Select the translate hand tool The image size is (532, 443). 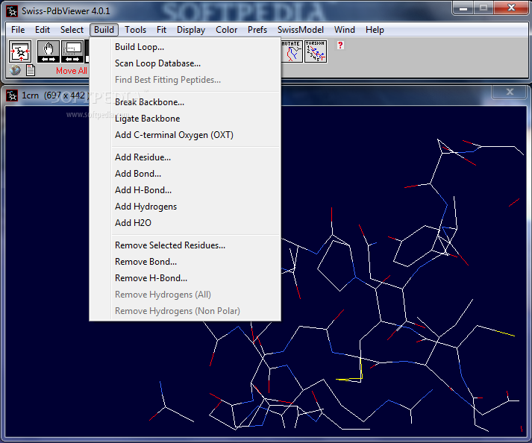point(48,51)
